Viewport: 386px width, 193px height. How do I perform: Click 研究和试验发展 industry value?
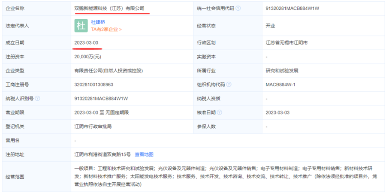click(282, 71)
